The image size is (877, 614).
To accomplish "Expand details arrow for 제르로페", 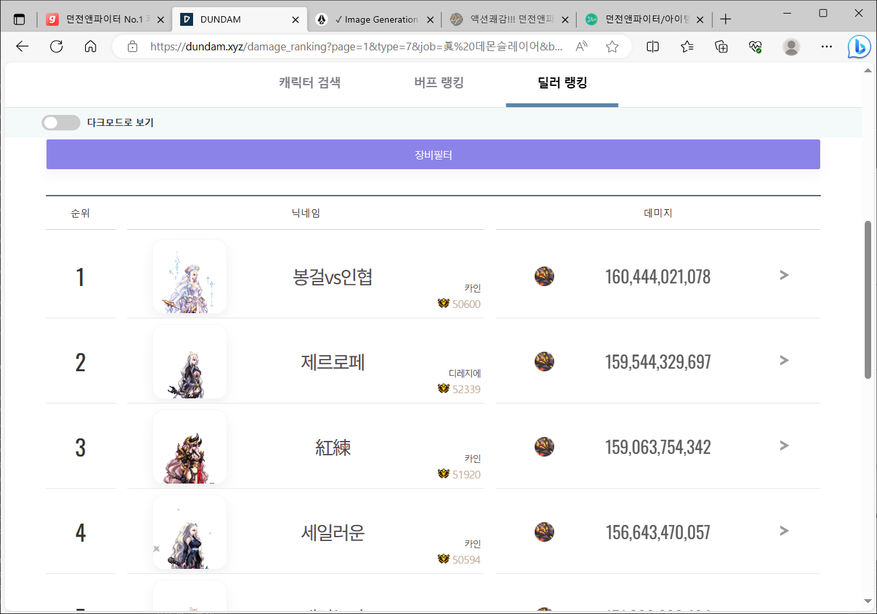I will (x=784, y=361).
